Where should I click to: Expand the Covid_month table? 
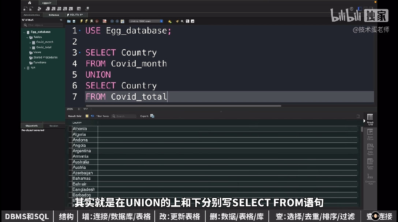pyautogui.click(x=30, y=42)
